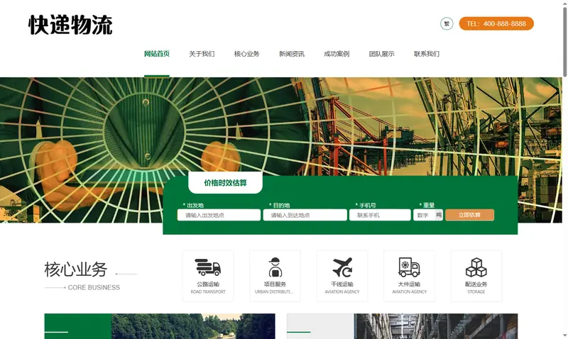The image size is (568, 339).
Task: Focus the 手机号 phone input field
Action: pos(380,215)
